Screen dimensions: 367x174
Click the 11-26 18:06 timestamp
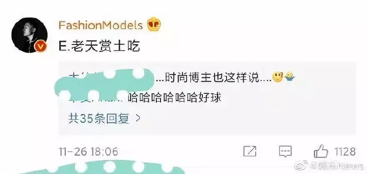click(x=88, y=152)
